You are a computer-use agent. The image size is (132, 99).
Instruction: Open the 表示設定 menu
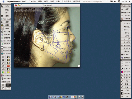pos(77,1)
